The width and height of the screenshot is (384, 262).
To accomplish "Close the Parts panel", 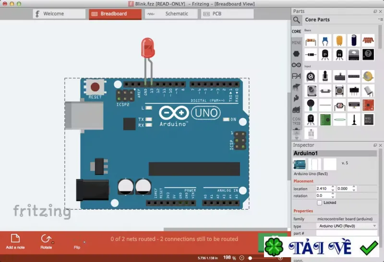I will click(x=381, y=12).
